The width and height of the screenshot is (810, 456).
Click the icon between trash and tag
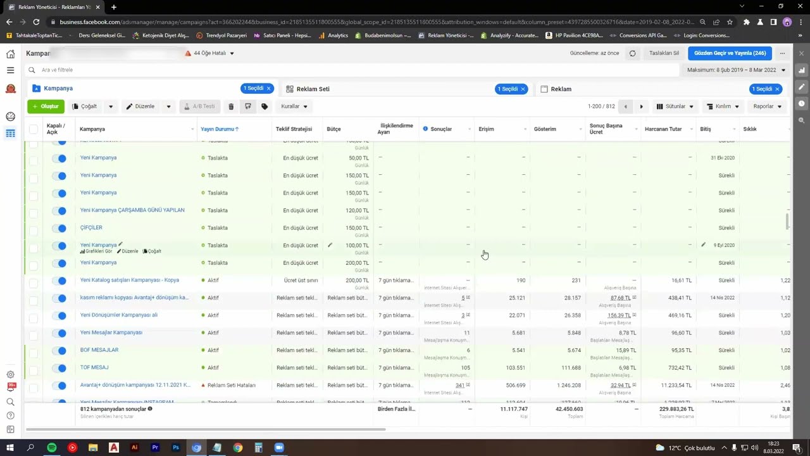pyautogui.click(x=248, y=106)
